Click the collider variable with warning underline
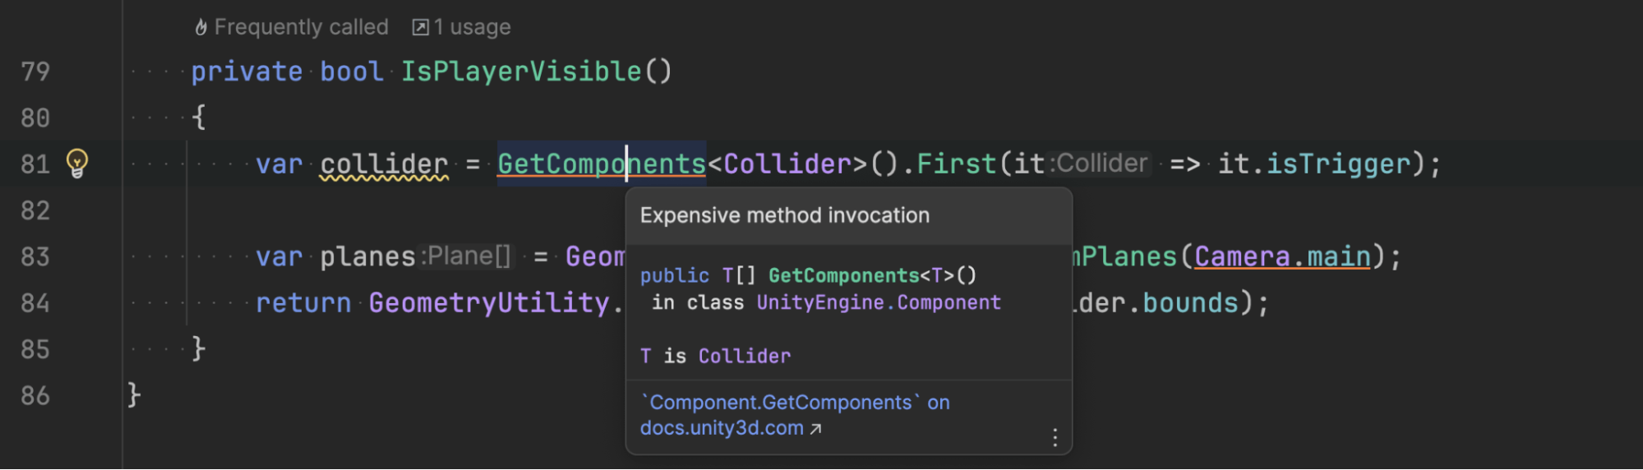The width and height of the screenshot is (1643, 470). [384, 164]
